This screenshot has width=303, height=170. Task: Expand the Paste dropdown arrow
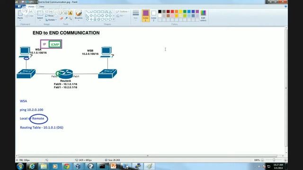click(20, 20)
